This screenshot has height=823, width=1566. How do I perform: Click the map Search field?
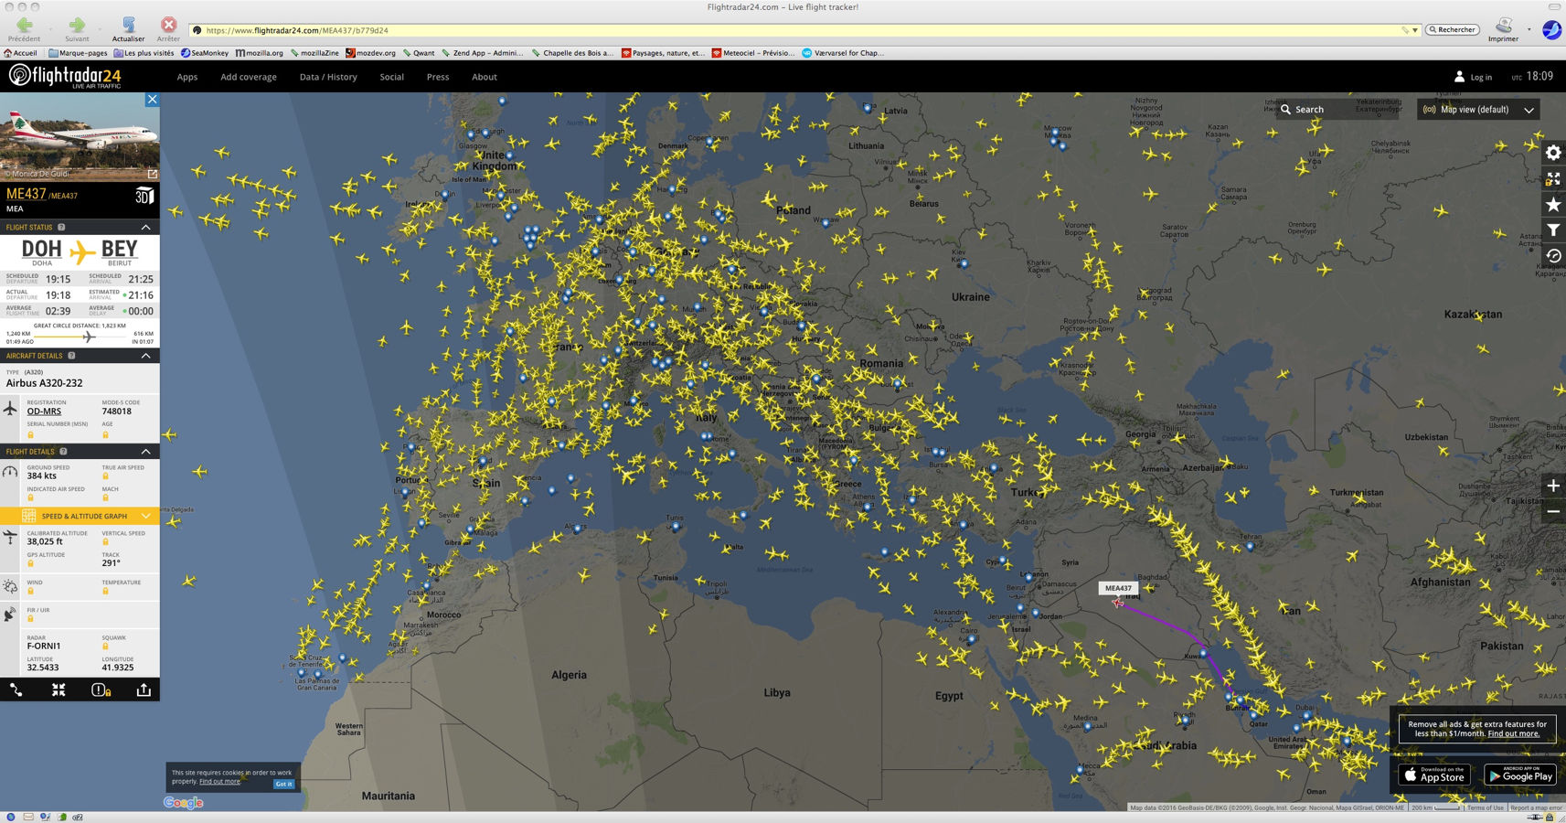coord(1337,110)
